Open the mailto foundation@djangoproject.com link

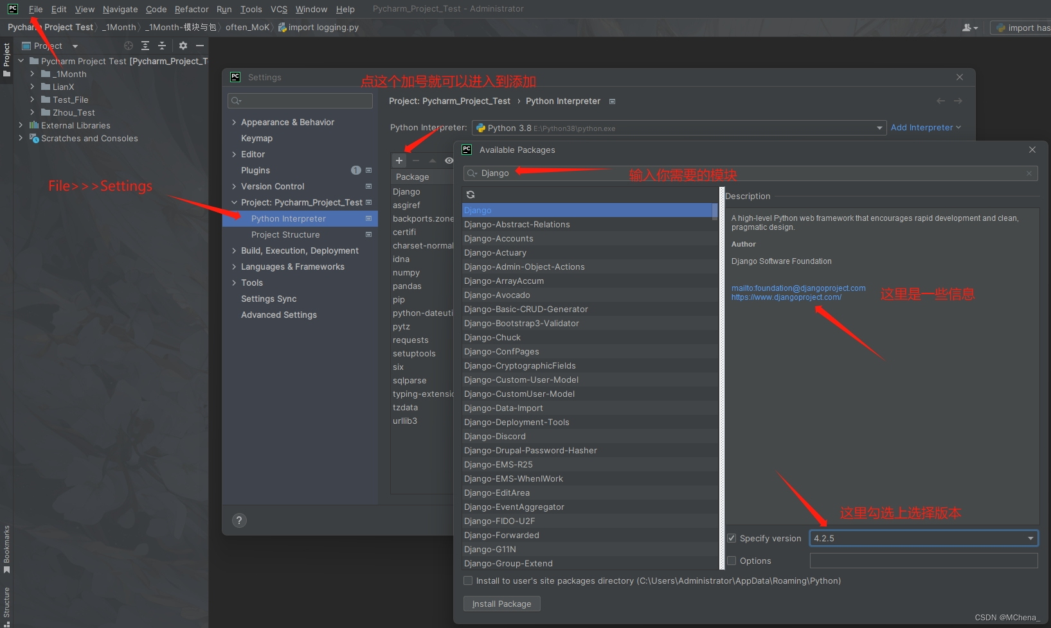click(798, 288)
